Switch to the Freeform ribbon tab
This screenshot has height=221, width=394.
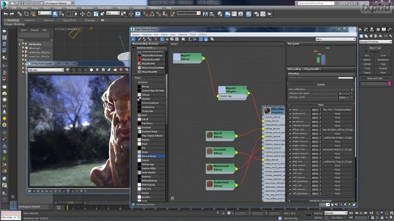[30, 20]
